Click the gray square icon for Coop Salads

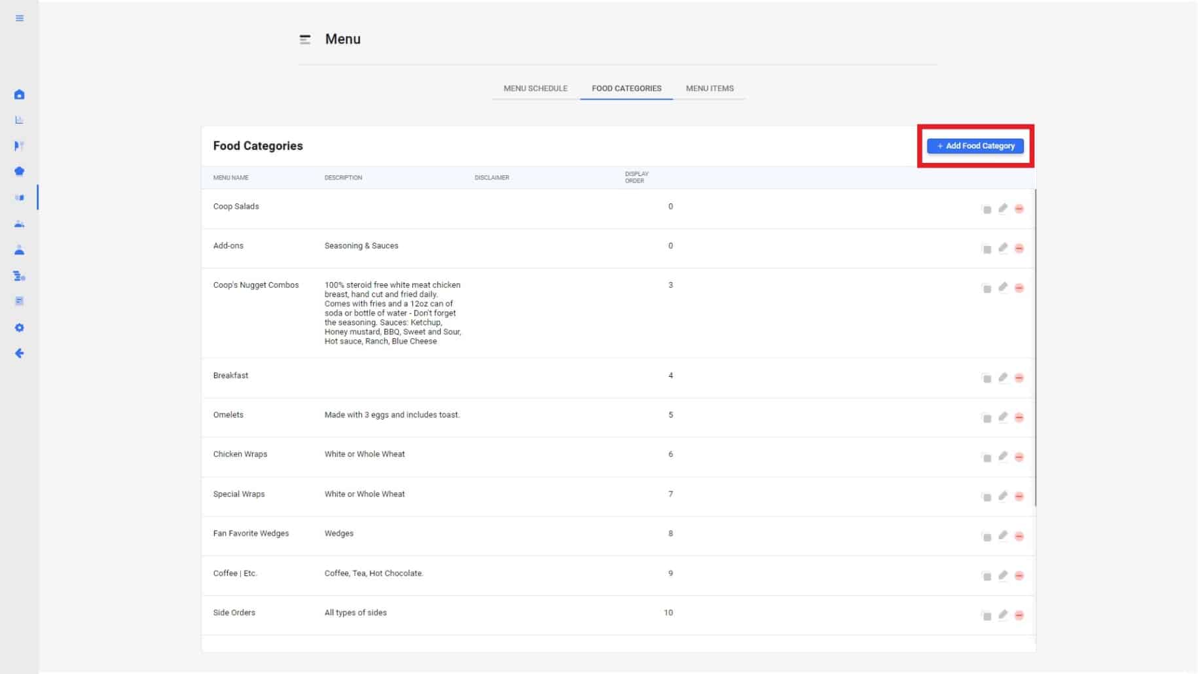[x=987, y=209]
